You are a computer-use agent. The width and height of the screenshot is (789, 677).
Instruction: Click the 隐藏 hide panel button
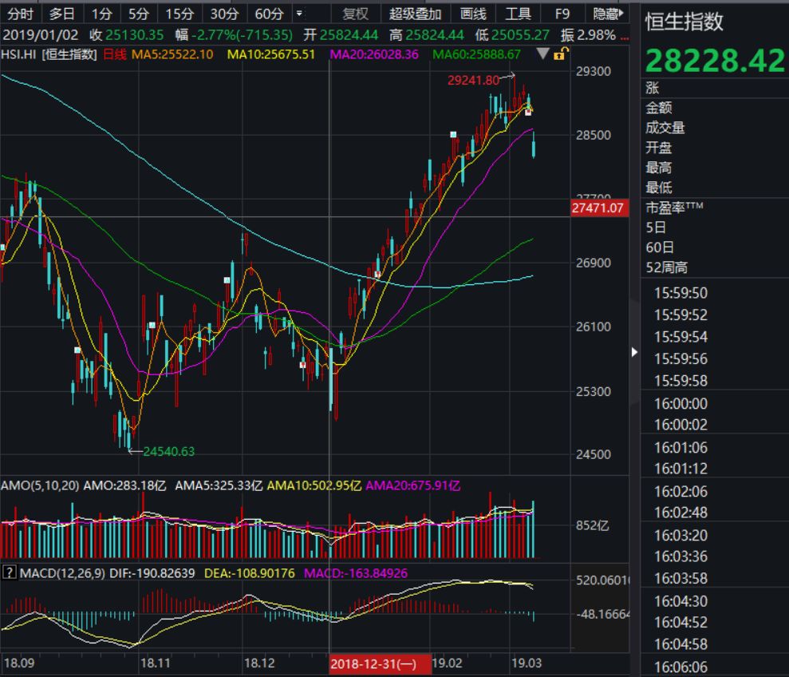[x=608, y=14]
